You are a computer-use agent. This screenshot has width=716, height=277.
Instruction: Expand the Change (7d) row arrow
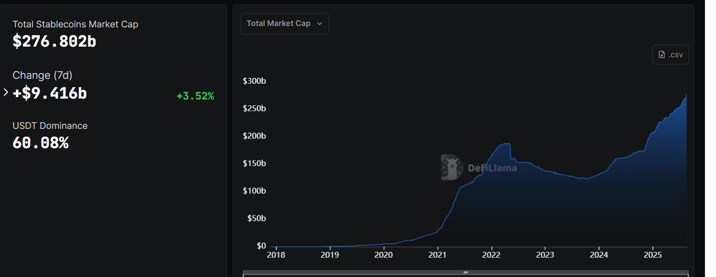pos(6,92)
